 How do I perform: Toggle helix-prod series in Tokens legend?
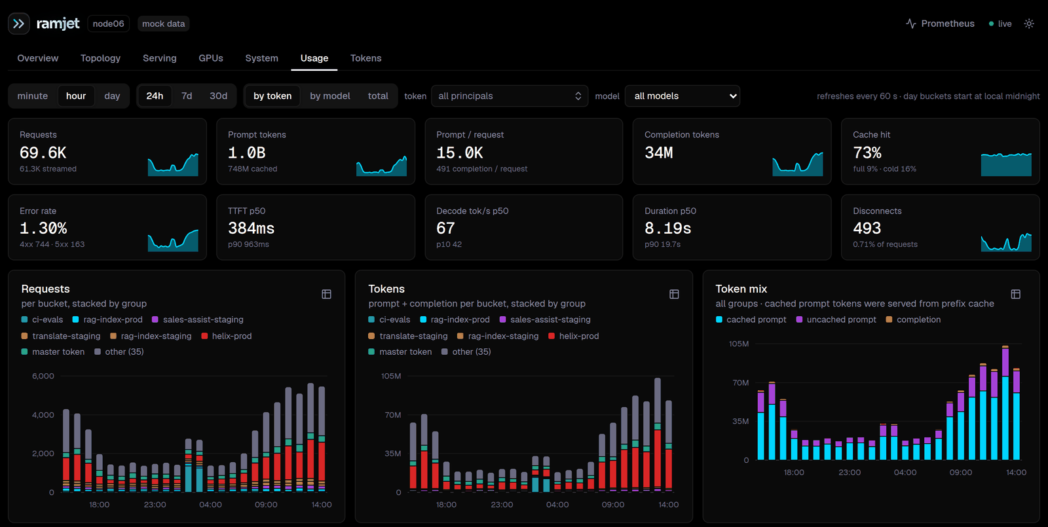click(574, 336)
